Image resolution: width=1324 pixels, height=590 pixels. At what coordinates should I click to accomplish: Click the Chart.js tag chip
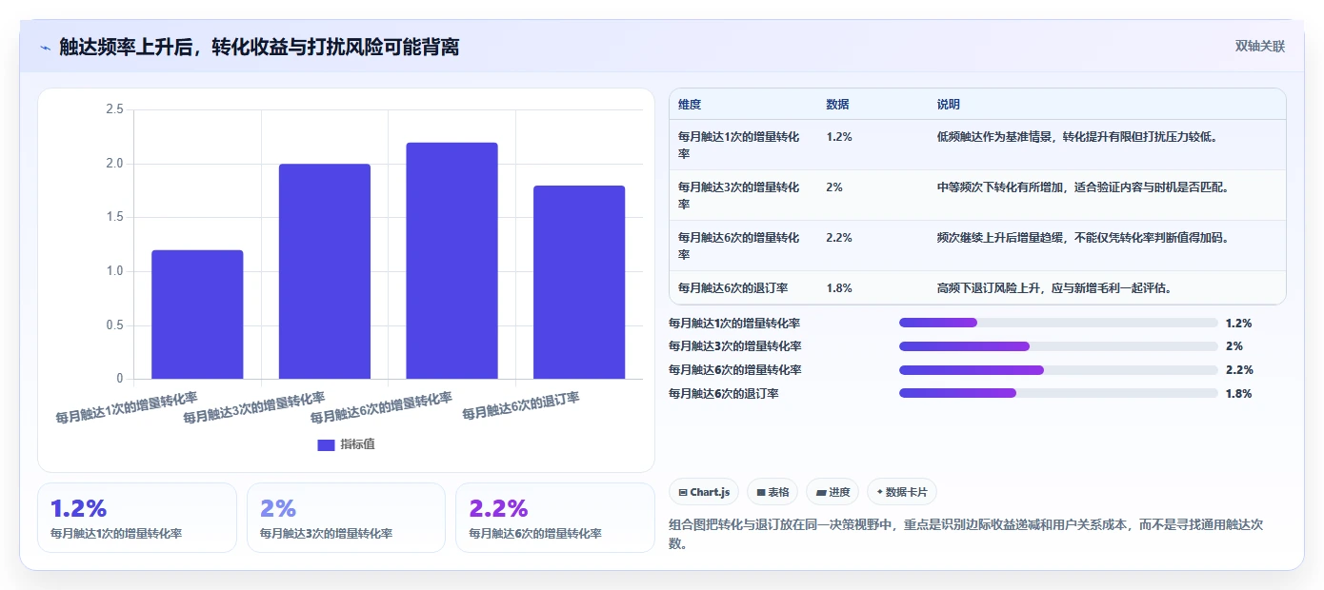(705, 492)
